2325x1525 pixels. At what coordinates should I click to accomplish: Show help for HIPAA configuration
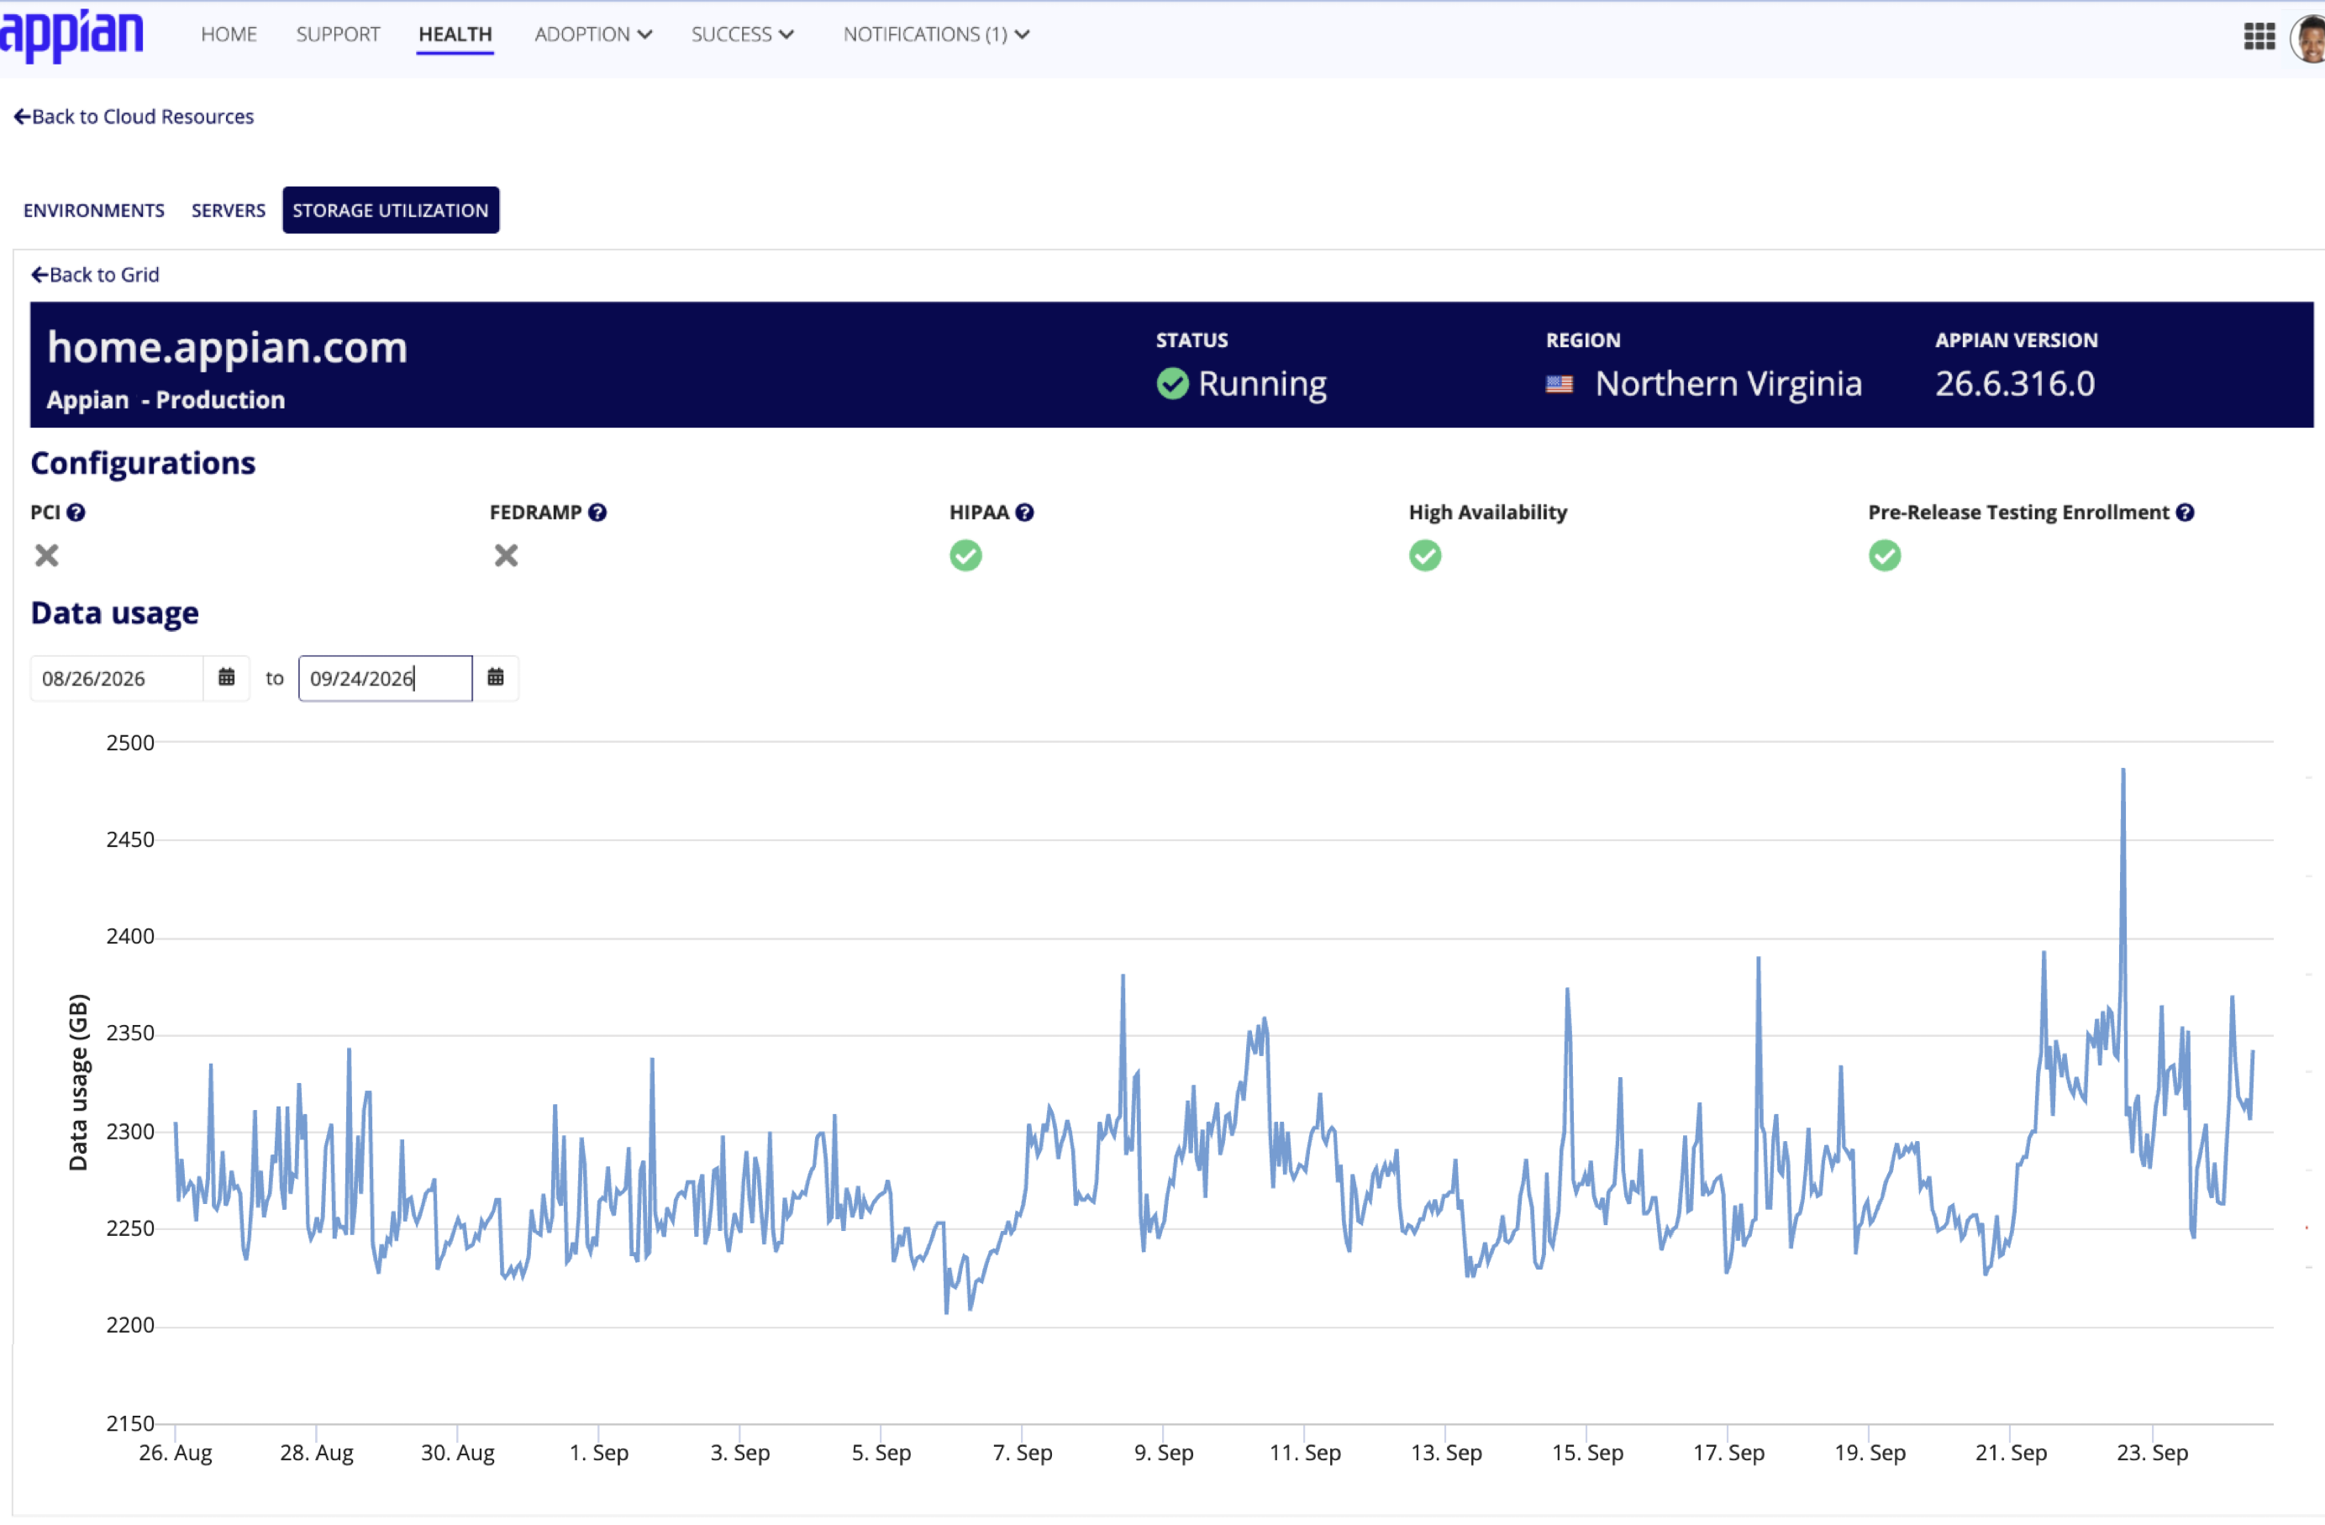click(x=1023, y=512)
